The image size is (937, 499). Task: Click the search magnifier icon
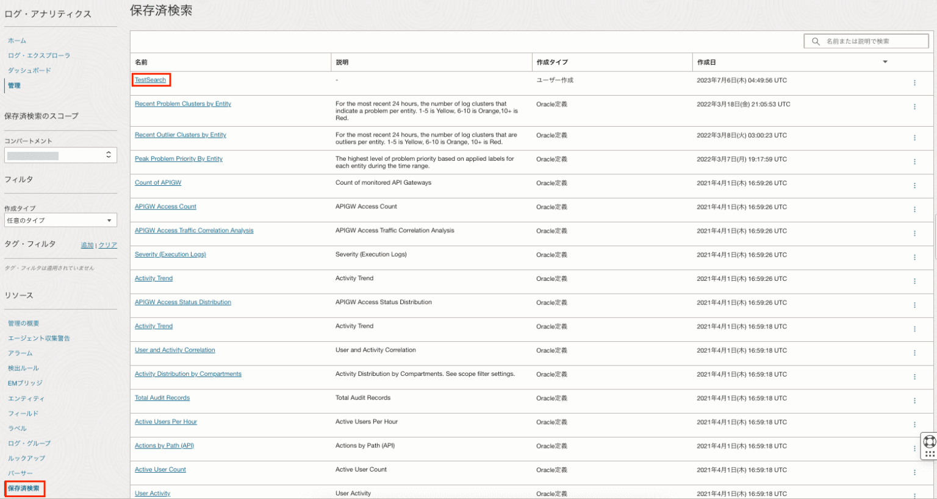[816, 41]
